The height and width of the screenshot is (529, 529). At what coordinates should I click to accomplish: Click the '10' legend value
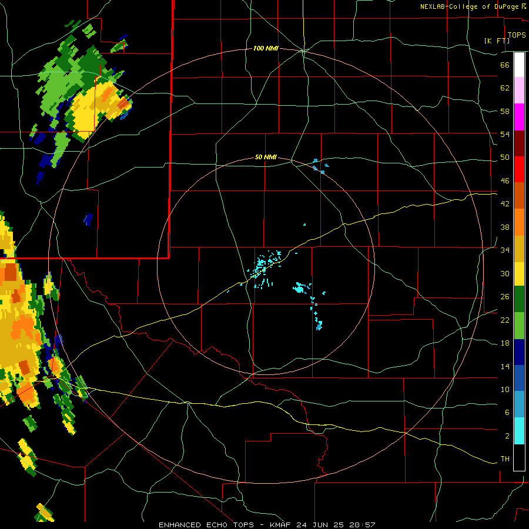point(505,390)
